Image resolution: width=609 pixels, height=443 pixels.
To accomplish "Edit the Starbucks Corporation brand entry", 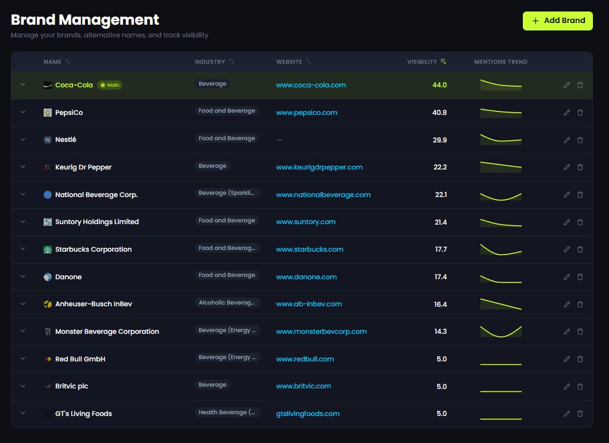I will point(566,249).
